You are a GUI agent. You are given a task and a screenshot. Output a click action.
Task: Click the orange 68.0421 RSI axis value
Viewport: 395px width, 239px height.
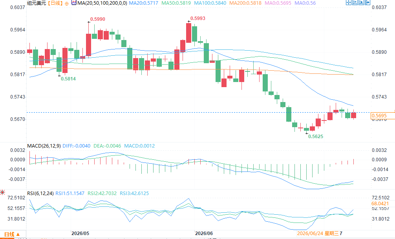[x=380, y=204]
